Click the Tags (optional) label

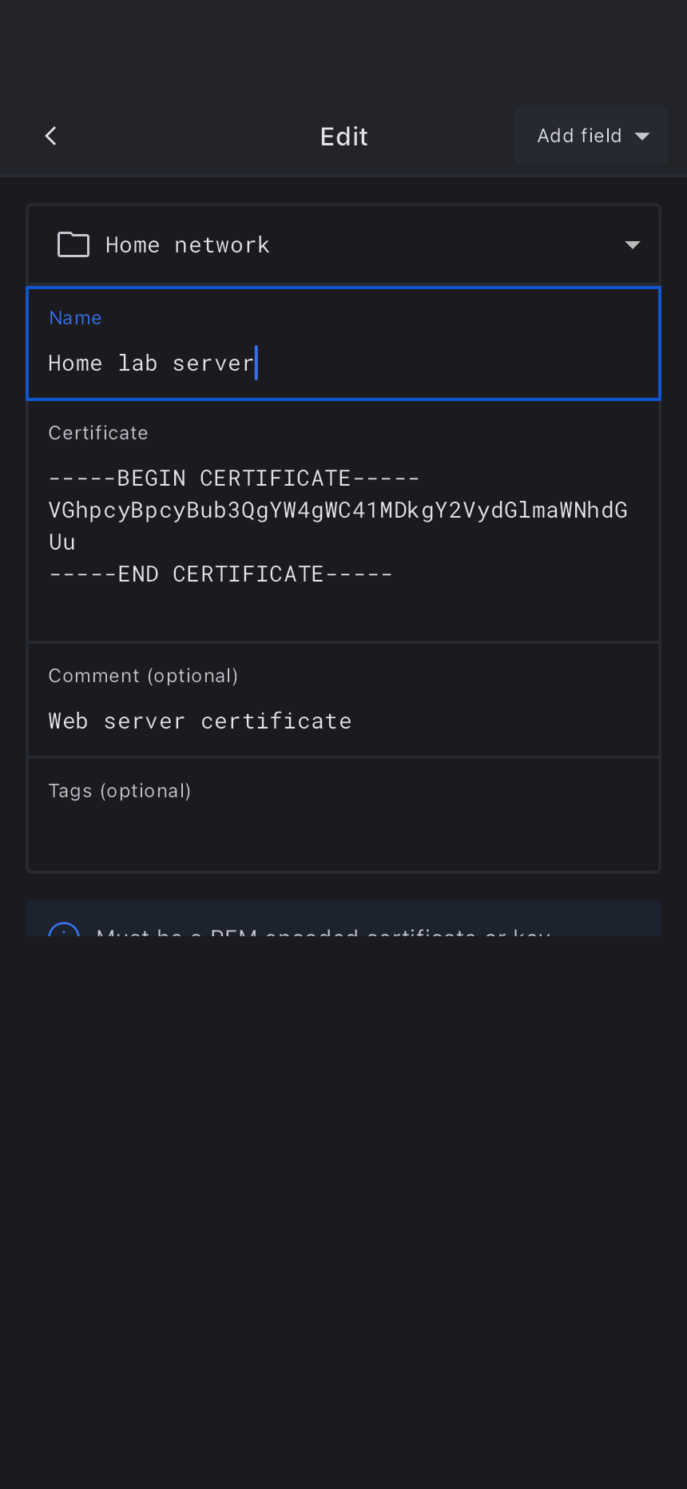[119, 791]
